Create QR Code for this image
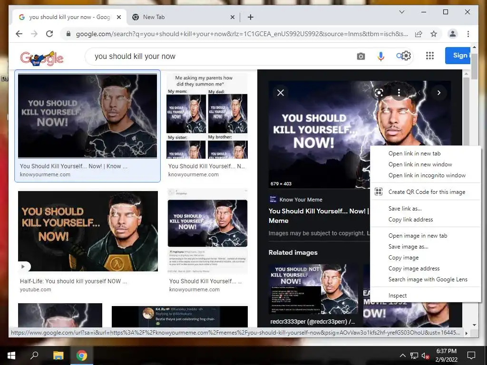This screenshot has height=365, width=487. point(426,192)
